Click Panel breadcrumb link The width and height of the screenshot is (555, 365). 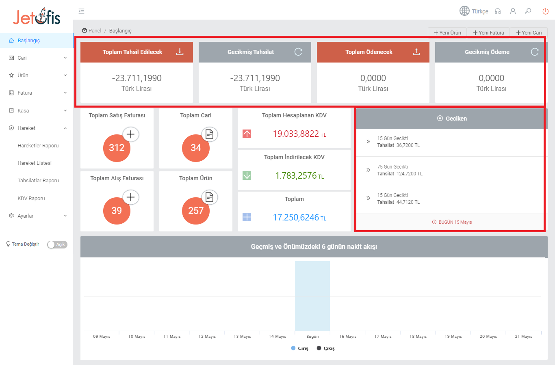[x=95, y=31]
